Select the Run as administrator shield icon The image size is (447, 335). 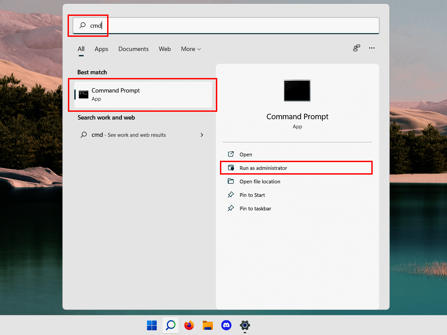tap(231, 167)
